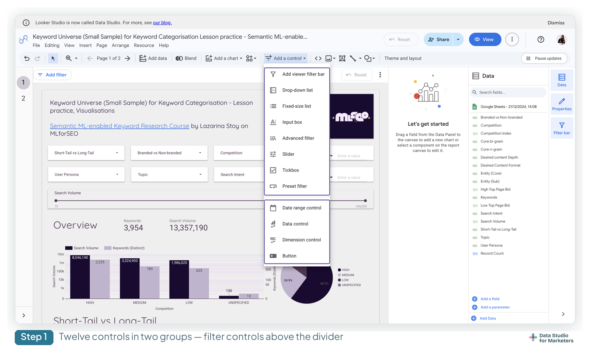Screen dimensions: 590x351
Task: Collapse the right panel chevron
Action: coord(563,314)
